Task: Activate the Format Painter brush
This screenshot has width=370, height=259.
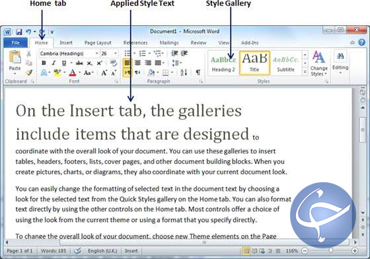Action: [x=29, y=72]
